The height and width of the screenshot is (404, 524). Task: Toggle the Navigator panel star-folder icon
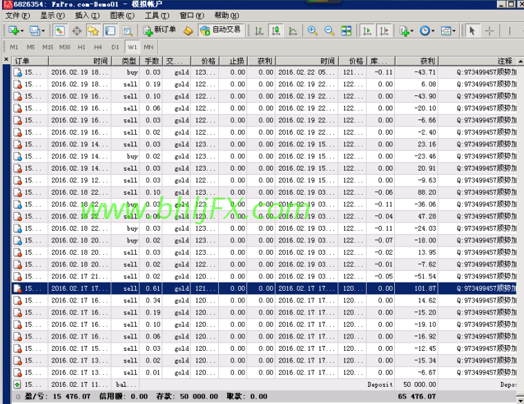click(93, 31)
